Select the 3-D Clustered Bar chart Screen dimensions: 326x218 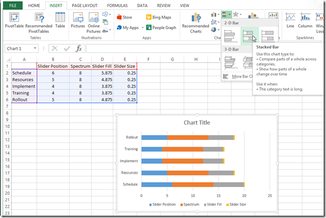click(231, 62)
